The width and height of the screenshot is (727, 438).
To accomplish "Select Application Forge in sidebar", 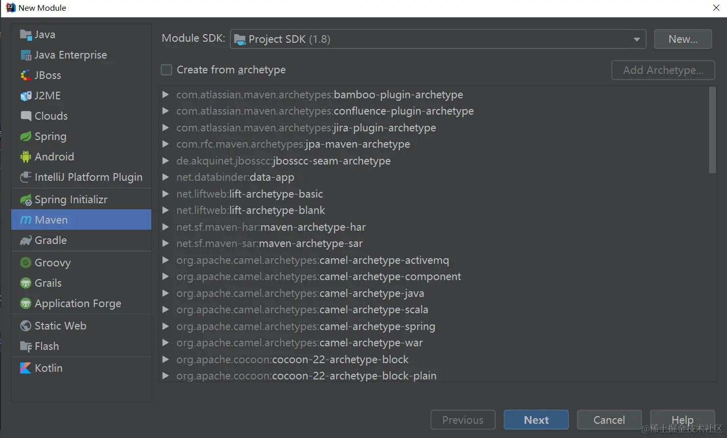I will [x=77, y=304].
